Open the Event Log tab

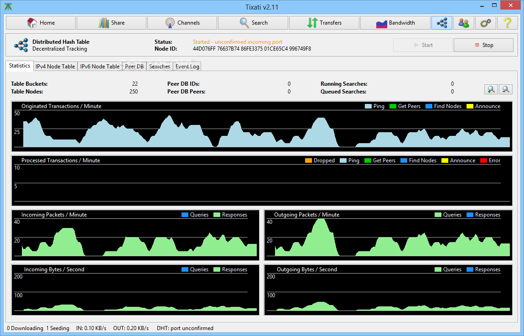[187, 67]
